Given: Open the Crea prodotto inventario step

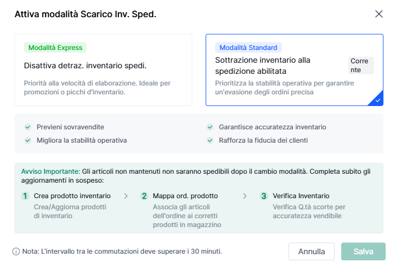Looking at the screenshot, I should tap(72, 196).
